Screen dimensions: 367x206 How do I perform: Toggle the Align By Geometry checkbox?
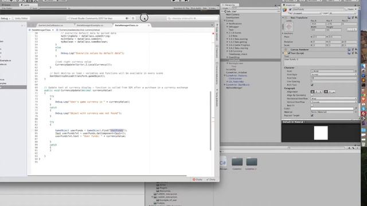312,95
